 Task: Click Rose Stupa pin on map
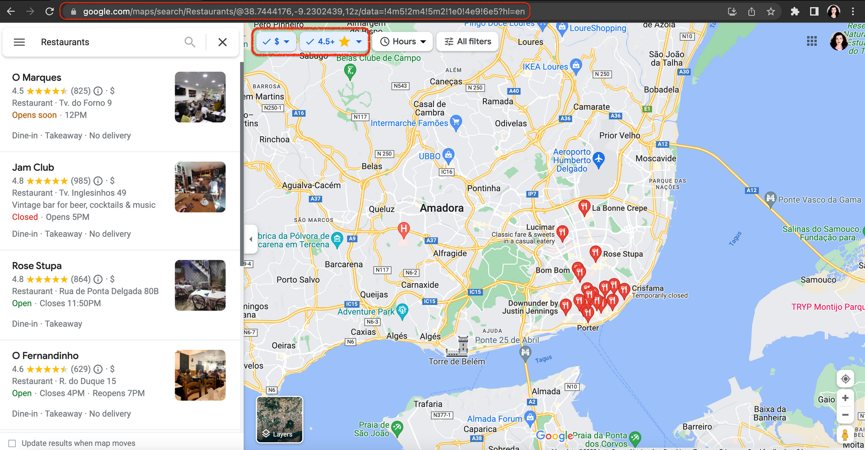596,253
